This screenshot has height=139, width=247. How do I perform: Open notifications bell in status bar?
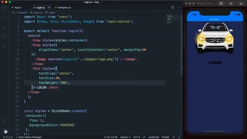point(179,137)
